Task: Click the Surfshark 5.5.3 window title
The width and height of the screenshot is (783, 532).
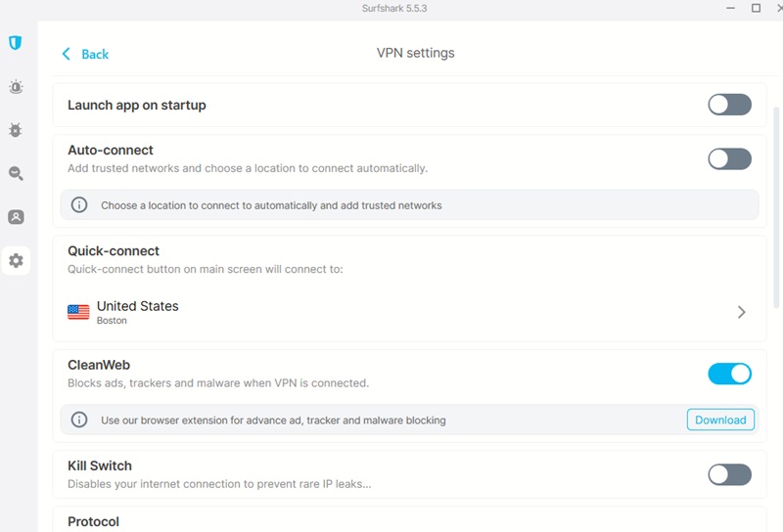Action: tap(394, 9)
